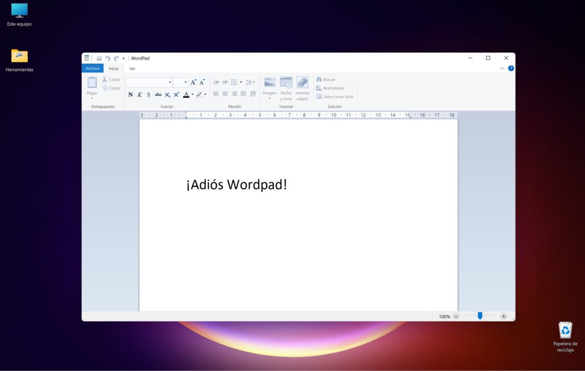Expand the text color dropdown arrow
The image size is (585, 371).
(192, 94)
